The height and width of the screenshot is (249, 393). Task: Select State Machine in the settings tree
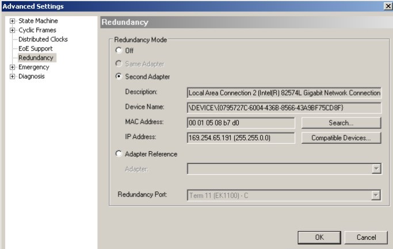point(38,21)
